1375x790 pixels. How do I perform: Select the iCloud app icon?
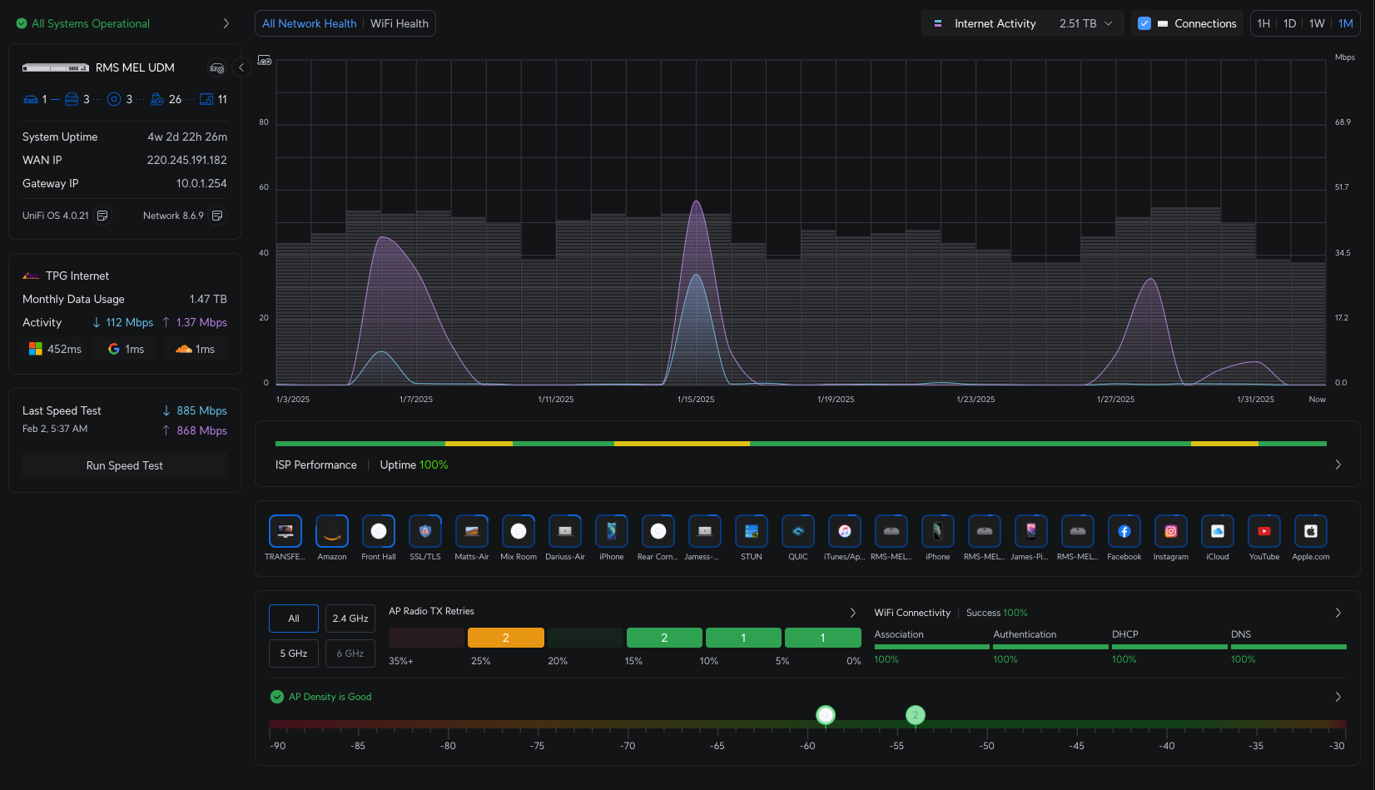point(1217,531)
